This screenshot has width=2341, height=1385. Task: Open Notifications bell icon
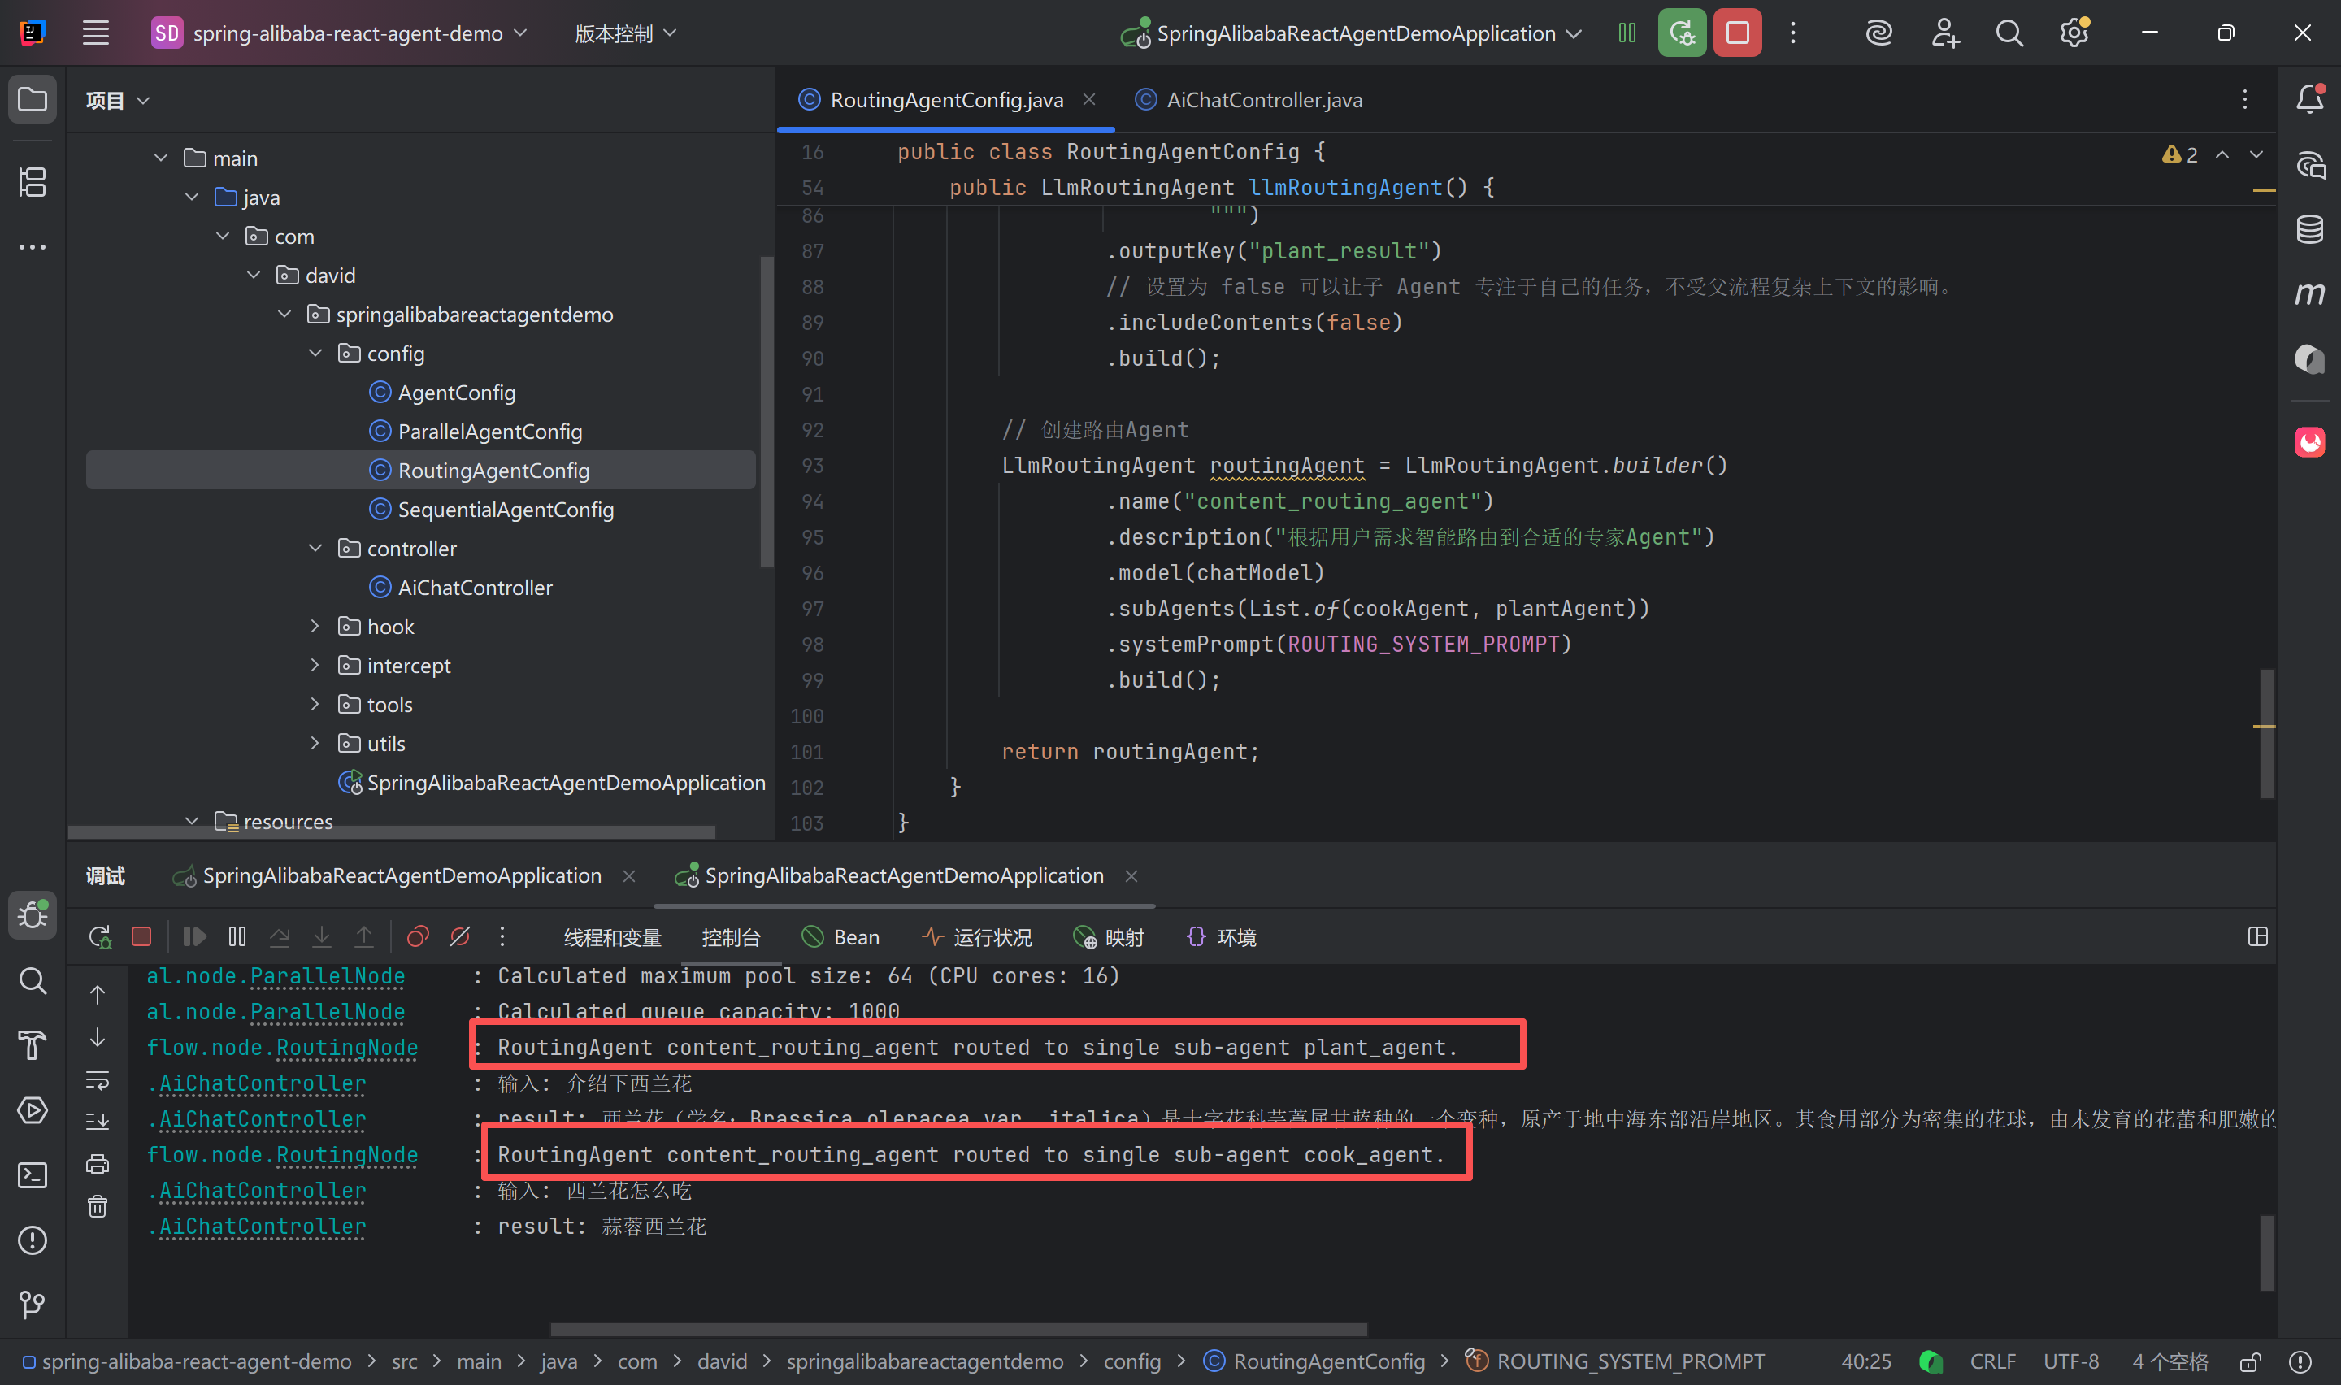pos(2310,98)
